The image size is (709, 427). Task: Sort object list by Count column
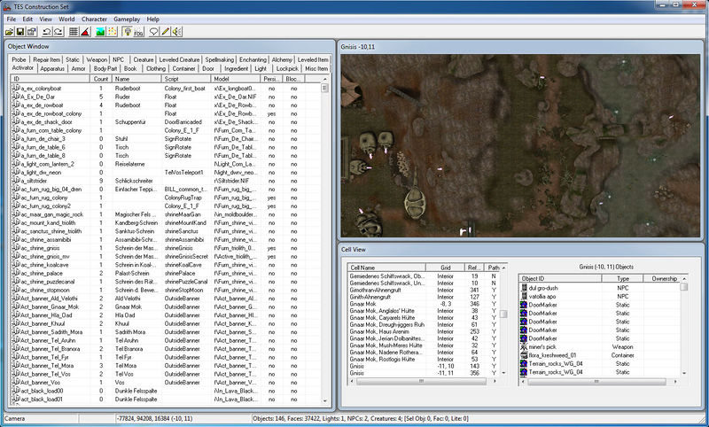(x=101, y=78)
